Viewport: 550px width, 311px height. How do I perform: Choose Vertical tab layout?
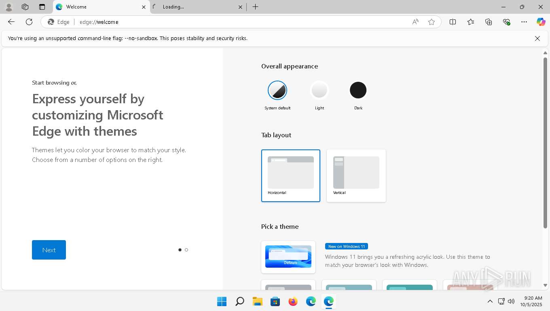tap(356, 176)
